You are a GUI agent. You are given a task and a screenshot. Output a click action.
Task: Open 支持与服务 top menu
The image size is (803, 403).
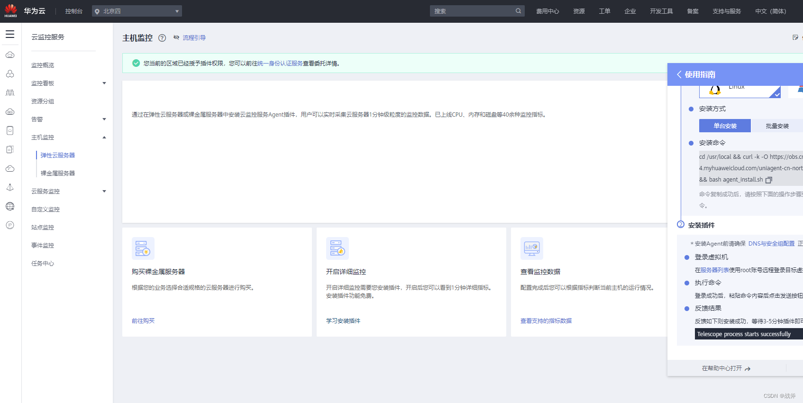tap(727, 11)
